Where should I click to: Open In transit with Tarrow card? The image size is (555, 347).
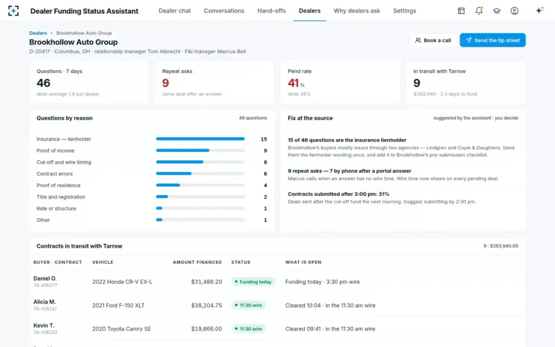(466, 83)
